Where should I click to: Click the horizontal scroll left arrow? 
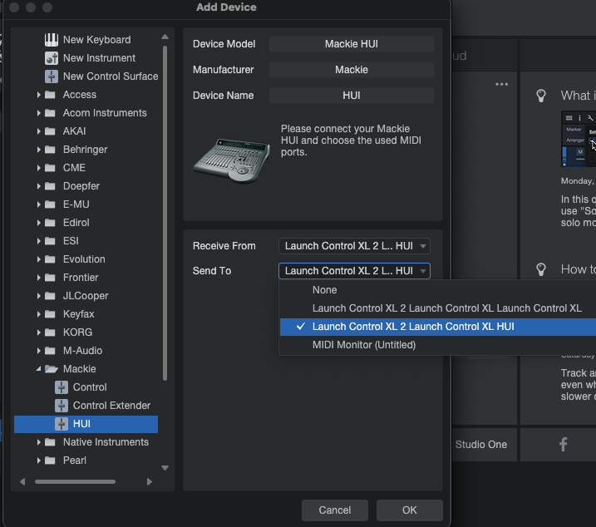point(22,482)
